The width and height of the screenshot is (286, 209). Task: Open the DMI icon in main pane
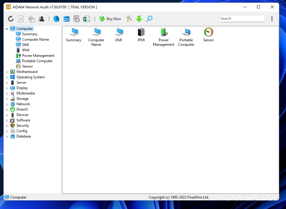coord(119,32)
